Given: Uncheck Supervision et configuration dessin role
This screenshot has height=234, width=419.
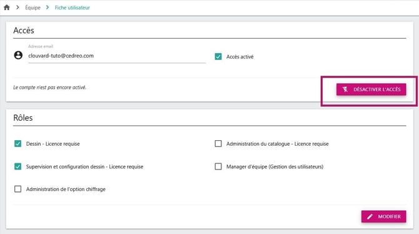Looking at the screenshot, I should (x=18, y=166).
